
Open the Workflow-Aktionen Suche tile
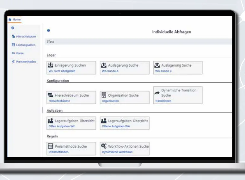125,148
